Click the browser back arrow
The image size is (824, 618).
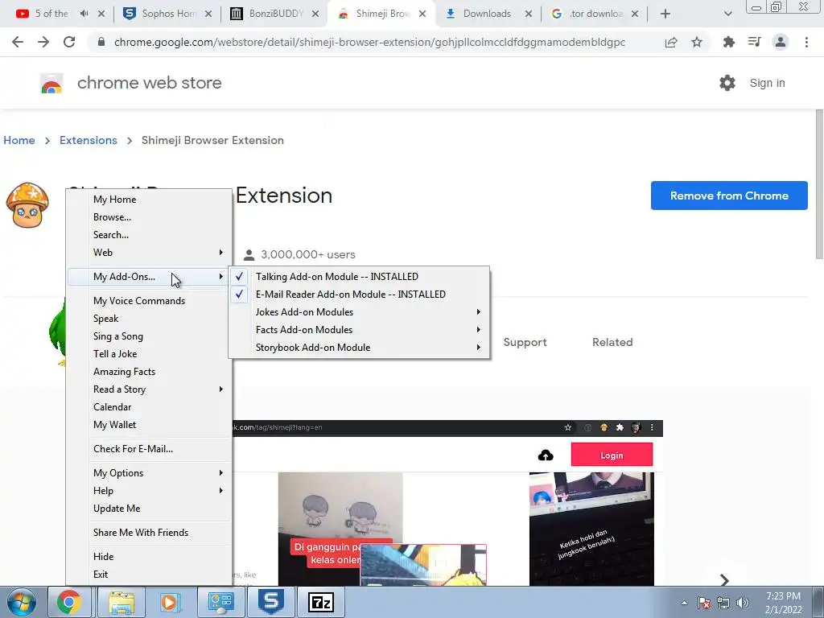[18, 42]
